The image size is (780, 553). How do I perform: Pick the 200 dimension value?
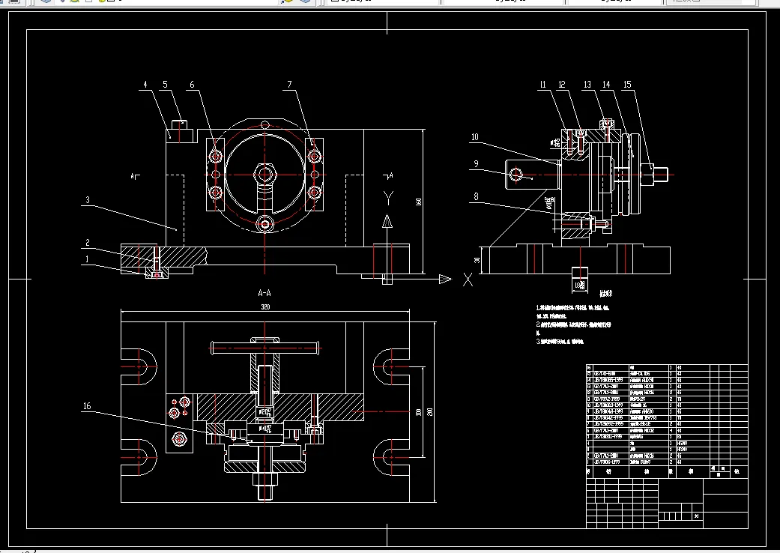coord(430,412)
